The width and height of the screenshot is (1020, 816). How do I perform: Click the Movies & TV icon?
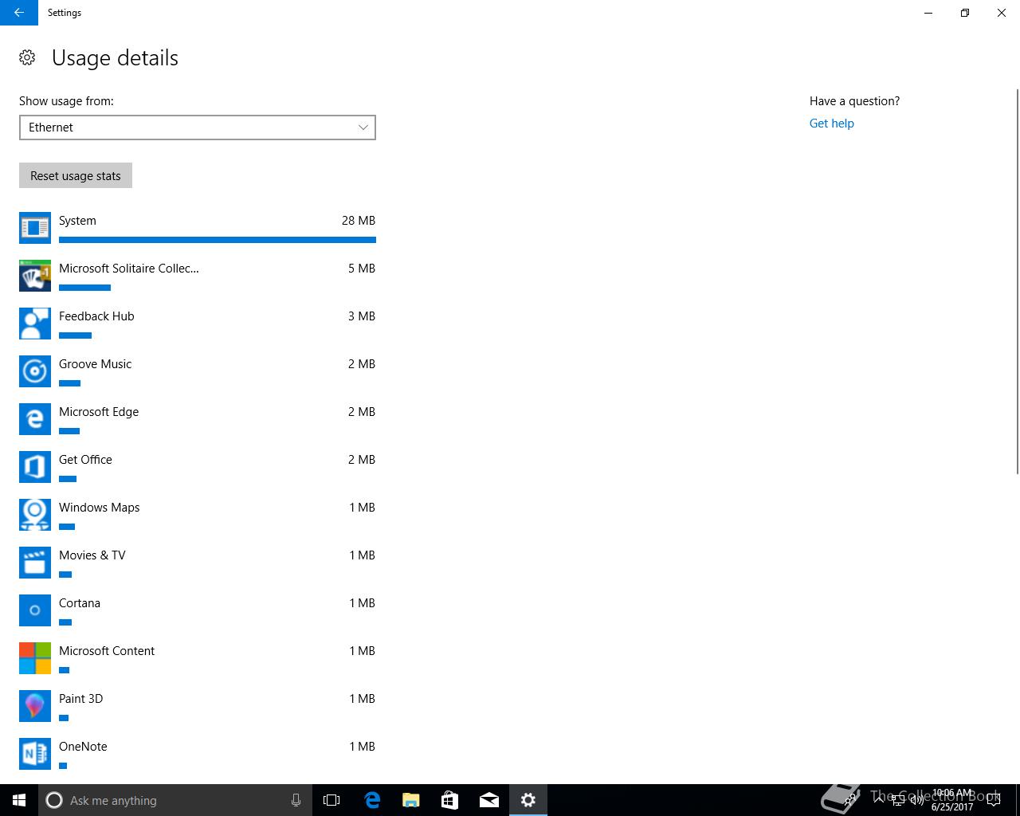[35, 563]
